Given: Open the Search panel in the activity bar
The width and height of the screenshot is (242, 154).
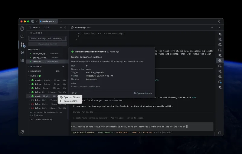Looking at the screenshot, I should point(22,36).
